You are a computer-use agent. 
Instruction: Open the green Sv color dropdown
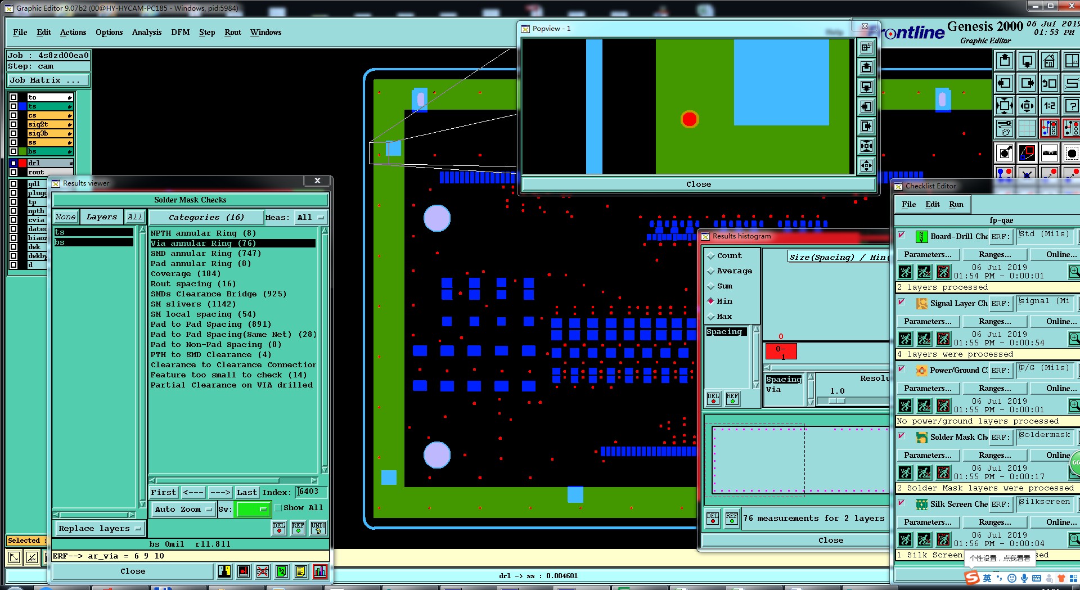point(254,509)
